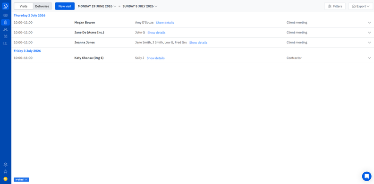This screenshot has height=184, width=374.
Task: Open the first sidebar icon below the logo
Action: [x=6, y=16]
